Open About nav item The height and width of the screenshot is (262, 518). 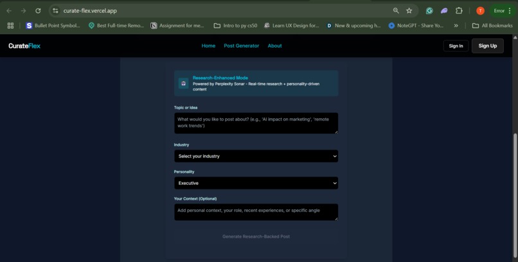tap(275, 46)
